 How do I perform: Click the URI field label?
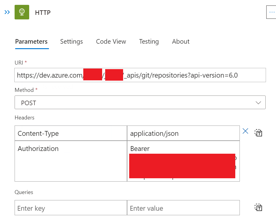(19, 63)
